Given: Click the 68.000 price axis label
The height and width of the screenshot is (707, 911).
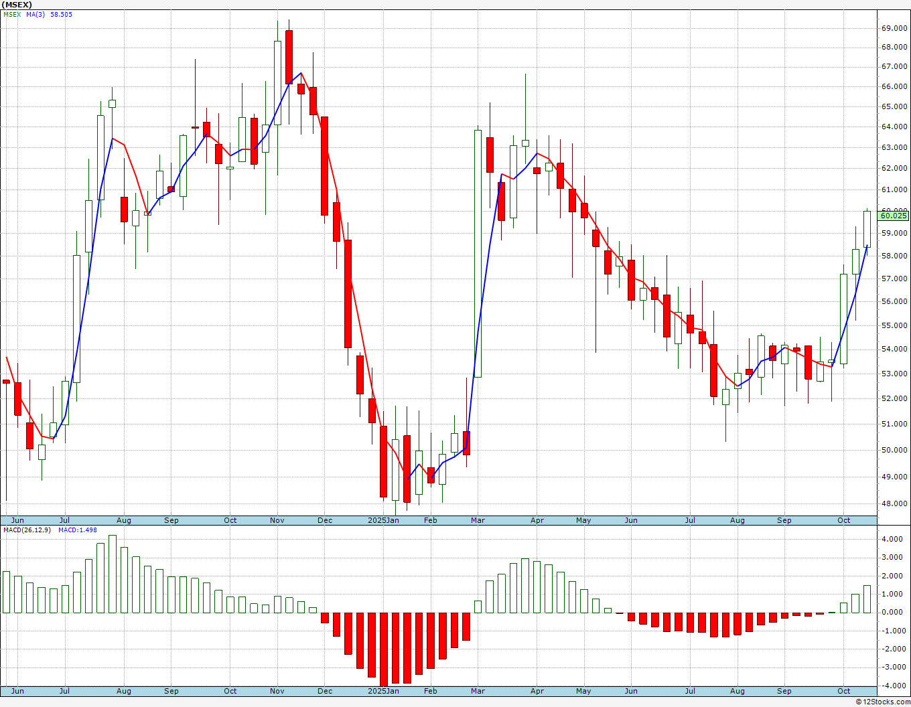Looking at the screenshot, I should (895, 48).
